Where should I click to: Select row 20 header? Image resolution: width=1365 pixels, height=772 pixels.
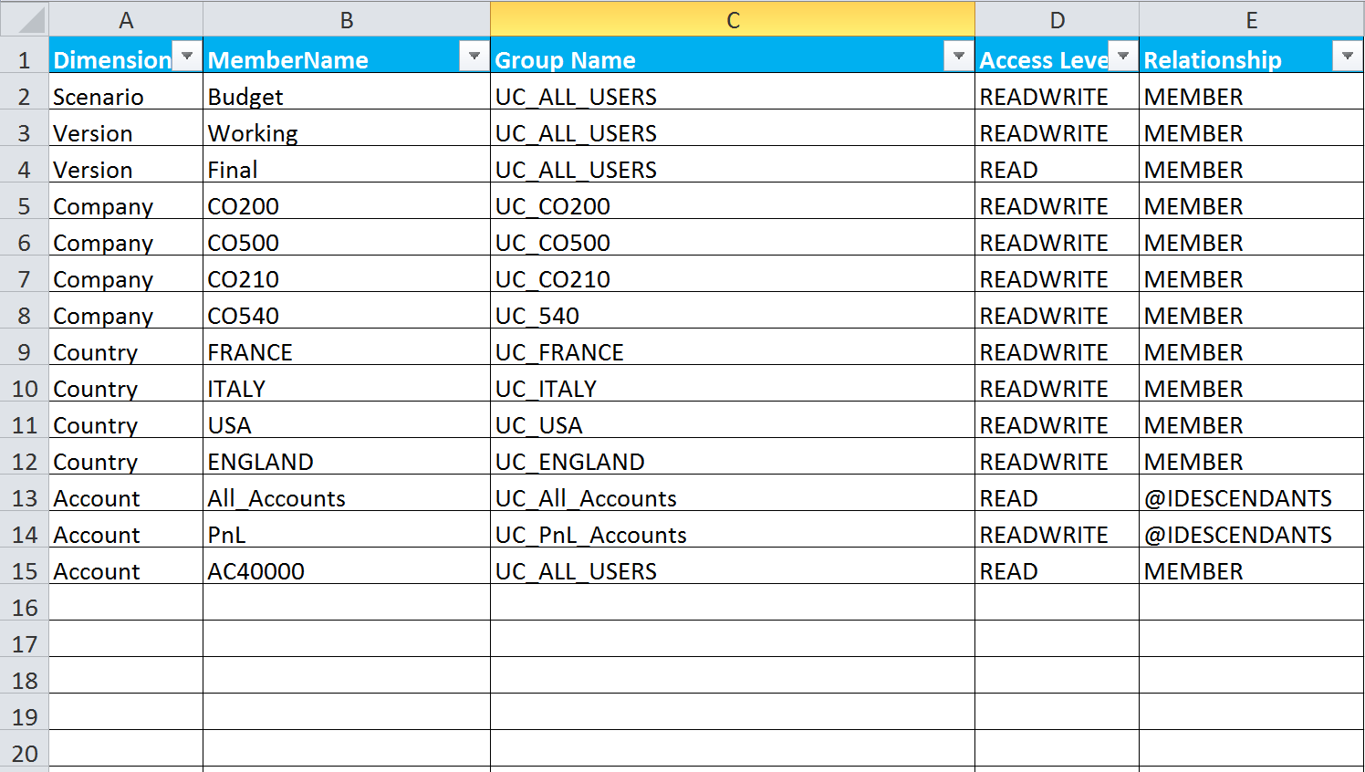(25, 754)
